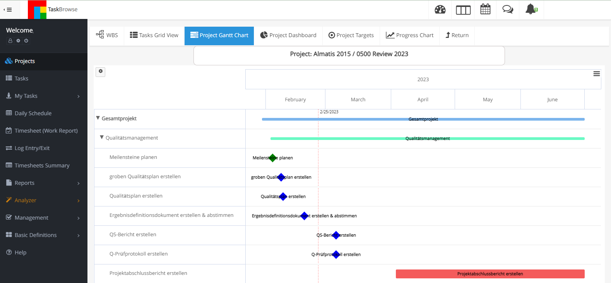Open the Project Dashboard tab
The height and width of the screenshot is (283, 611).
pos(288,35)
